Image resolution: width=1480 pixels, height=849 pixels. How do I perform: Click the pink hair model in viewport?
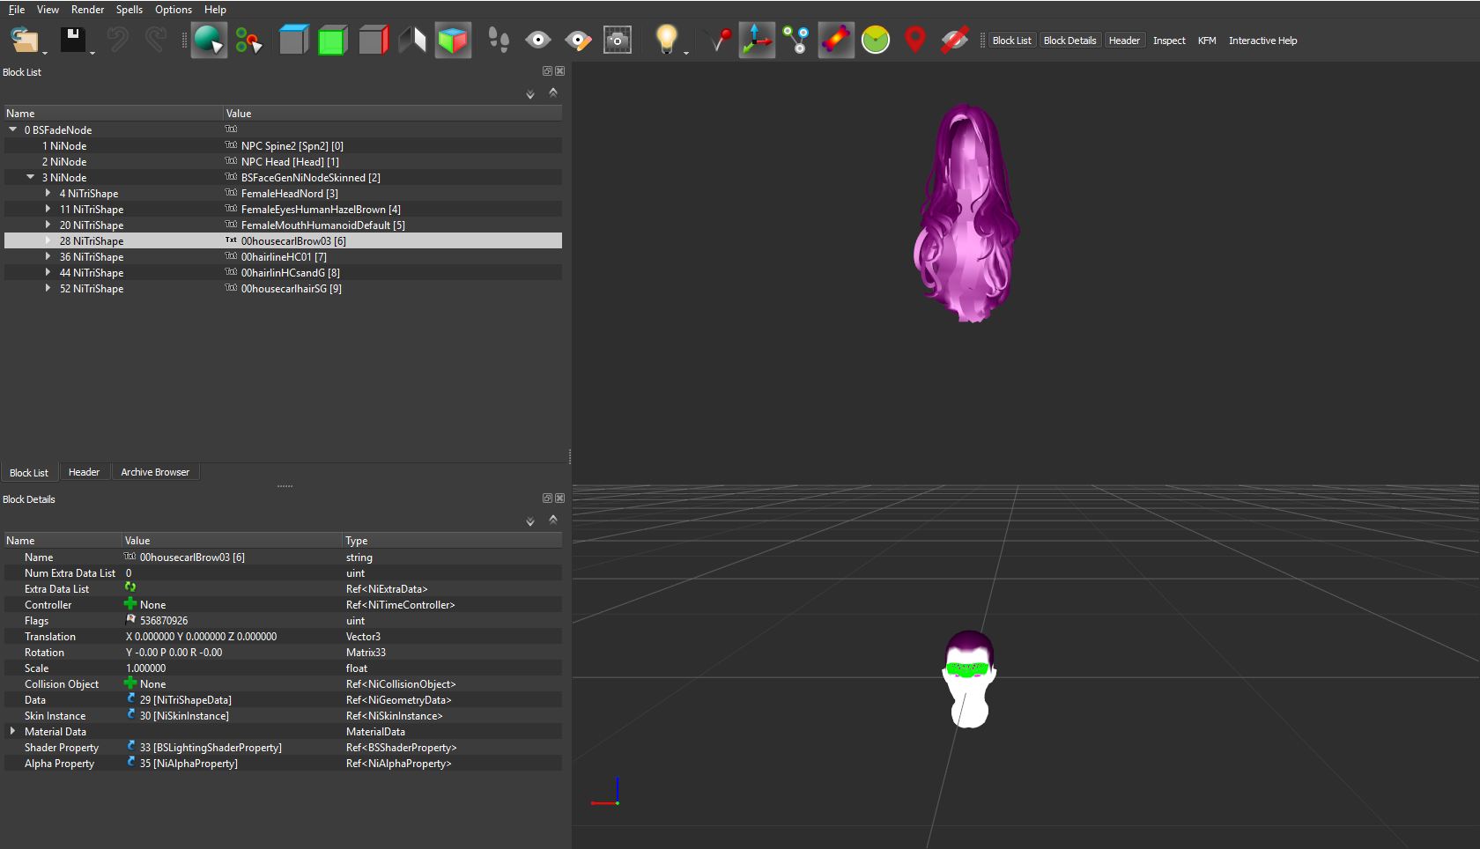[967, 213]
